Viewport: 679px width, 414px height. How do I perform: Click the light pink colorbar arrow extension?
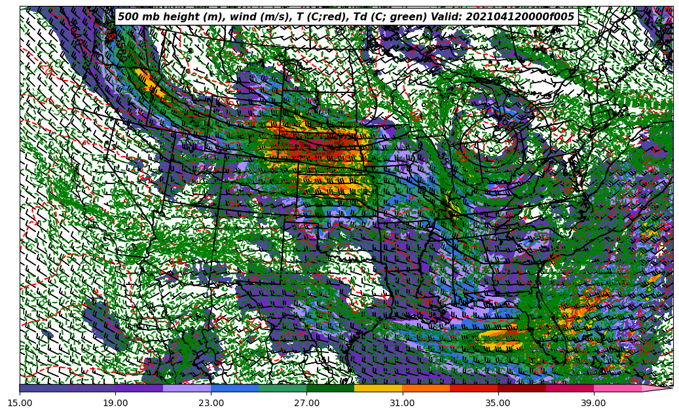pos(656,388)
